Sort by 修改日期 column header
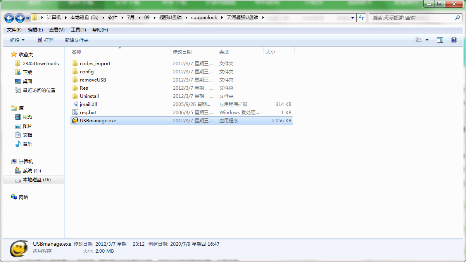This screenshot has width=466, height=262. coord(182,52)
